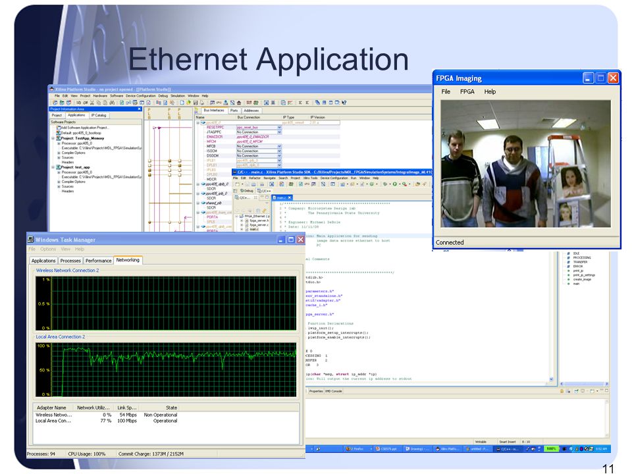Open Xilinx Tools menu in SDK window
632x474 pixels.
310,178
